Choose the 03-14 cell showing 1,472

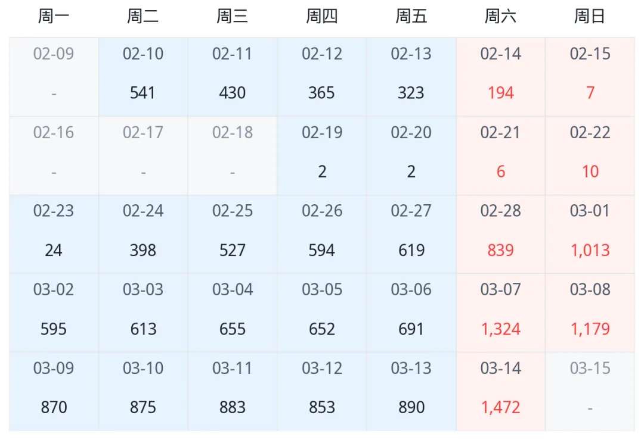[x=501, y=392]
